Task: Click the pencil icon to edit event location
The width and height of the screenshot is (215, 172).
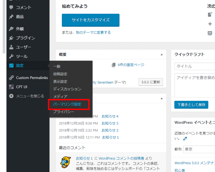Action: point(185,138)
